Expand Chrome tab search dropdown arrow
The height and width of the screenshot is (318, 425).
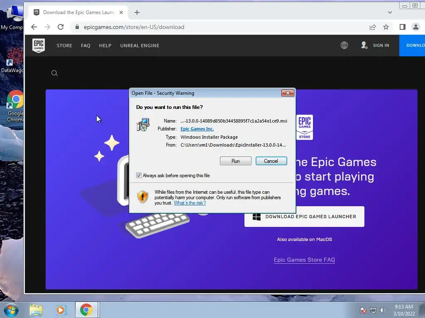pos(390,12)
